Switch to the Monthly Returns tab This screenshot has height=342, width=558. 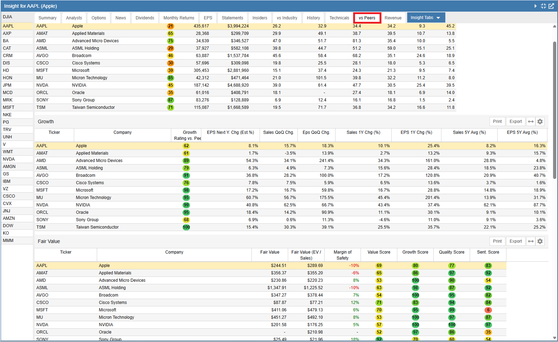pos(179,18)
